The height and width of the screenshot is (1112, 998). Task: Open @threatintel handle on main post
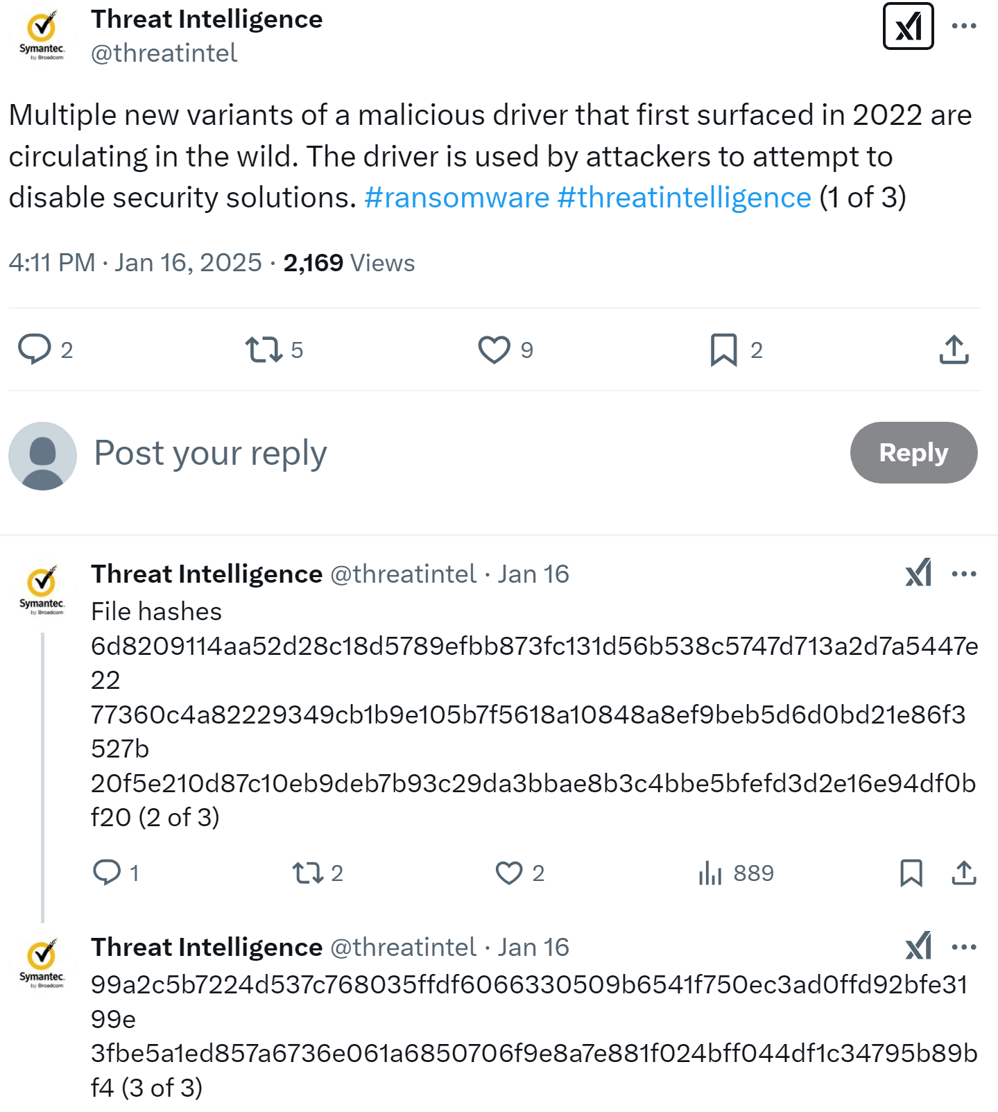pyautogui.click(x=164, y=53)
